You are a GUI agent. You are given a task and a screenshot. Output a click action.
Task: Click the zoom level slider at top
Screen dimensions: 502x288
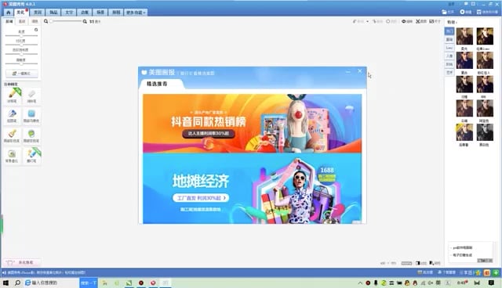click(x=66, y=21)
